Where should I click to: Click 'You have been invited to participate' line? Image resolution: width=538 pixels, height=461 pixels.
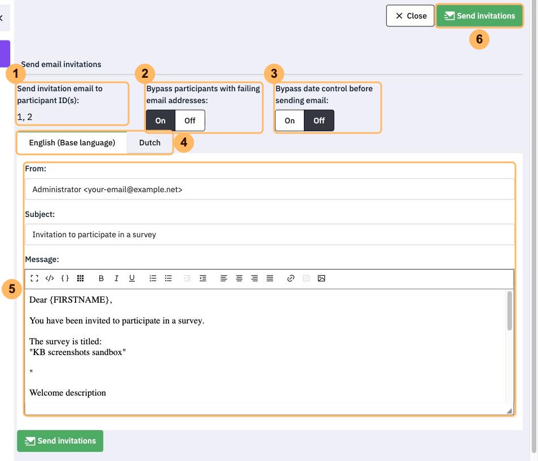[x=117, y=321]
